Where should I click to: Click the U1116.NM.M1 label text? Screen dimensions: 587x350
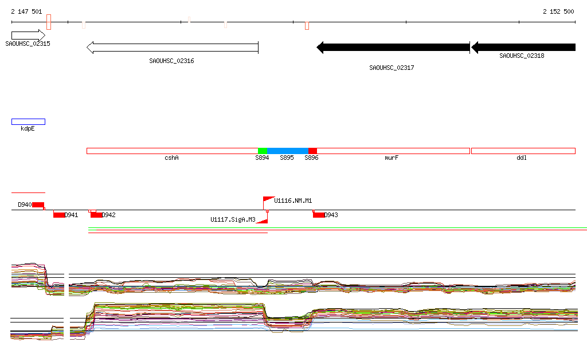293,201
